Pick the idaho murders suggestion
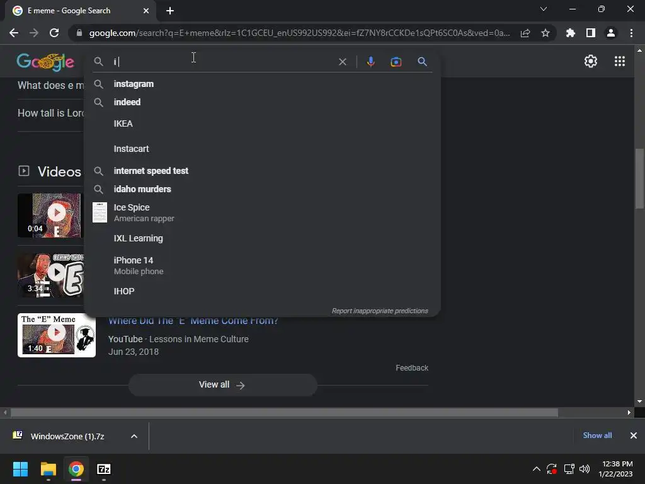645x484 pixels. point(263,189)
